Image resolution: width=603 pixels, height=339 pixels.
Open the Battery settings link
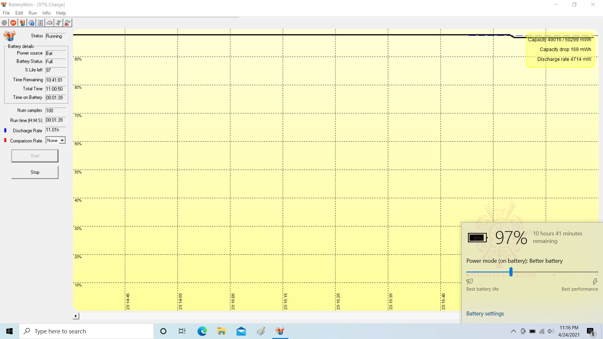[485, 314]
